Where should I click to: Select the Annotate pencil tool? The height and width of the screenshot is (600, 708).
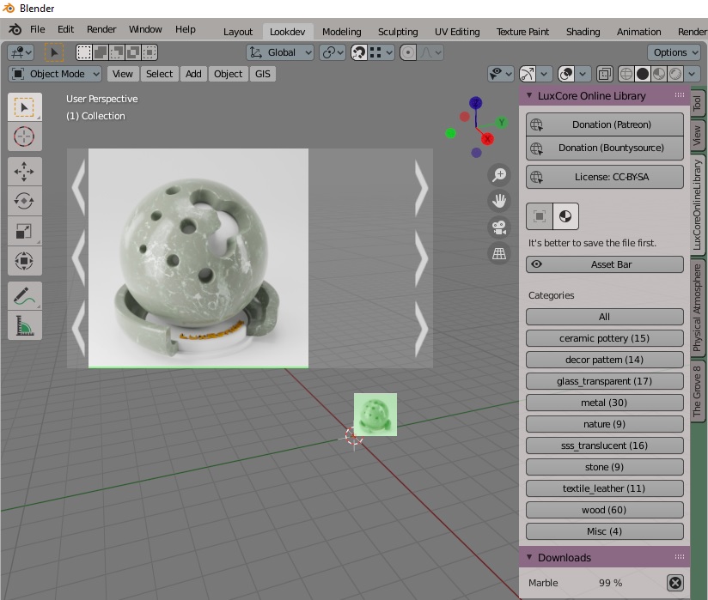tap(24, 296)
